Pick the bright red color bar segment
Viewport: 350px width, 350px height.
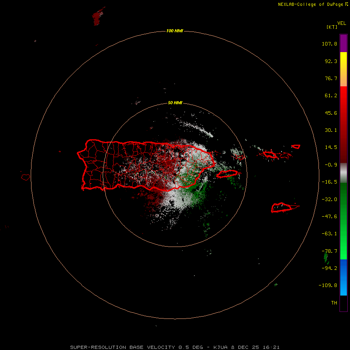coord(343,98)
